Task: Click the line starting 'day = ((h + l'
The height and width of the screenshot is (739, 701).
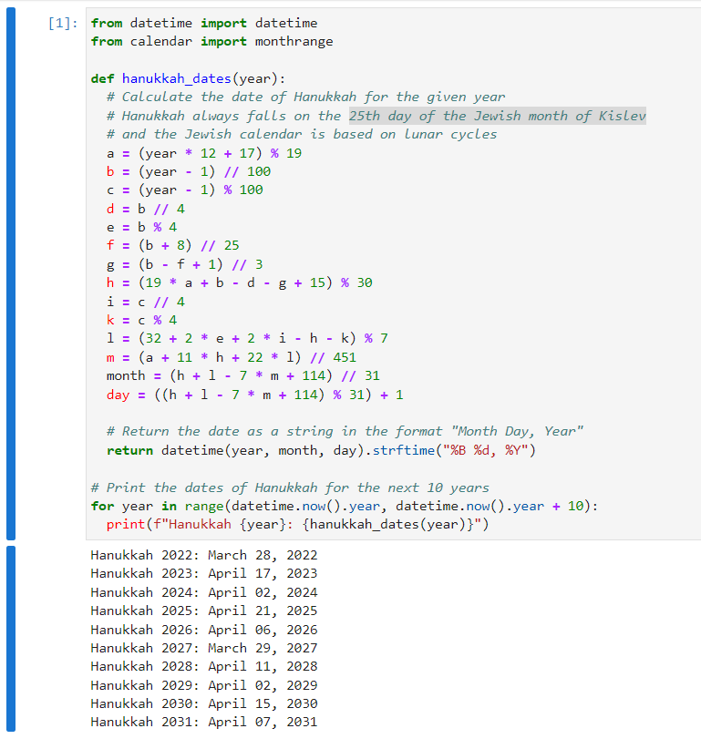Action: (x=255, y=395)
